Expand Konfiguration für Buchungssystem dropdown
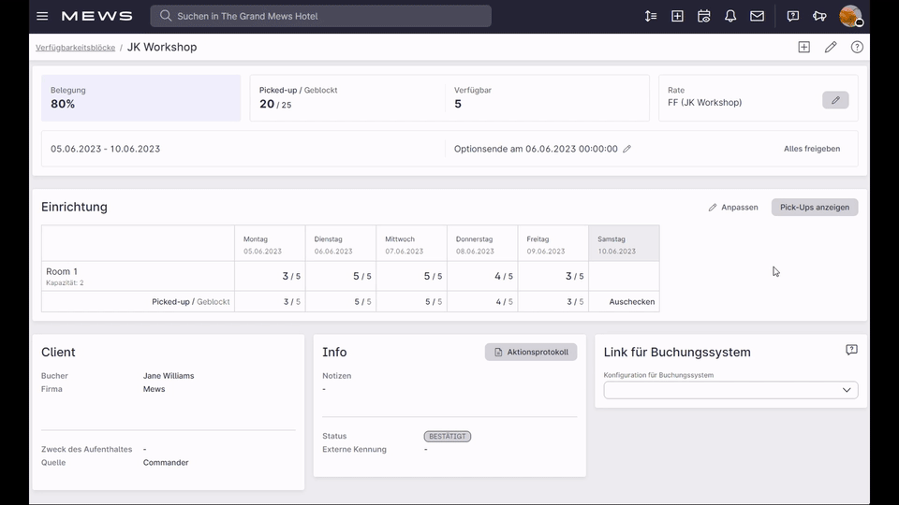Screen dimensions: 899x505 pyautogui.click(x=730, y=390)
